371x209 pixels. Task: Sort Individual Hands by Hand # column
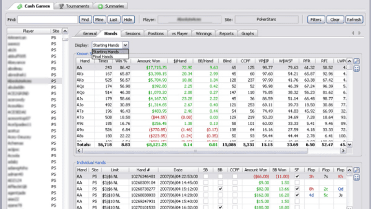click(x=143, y=170)
